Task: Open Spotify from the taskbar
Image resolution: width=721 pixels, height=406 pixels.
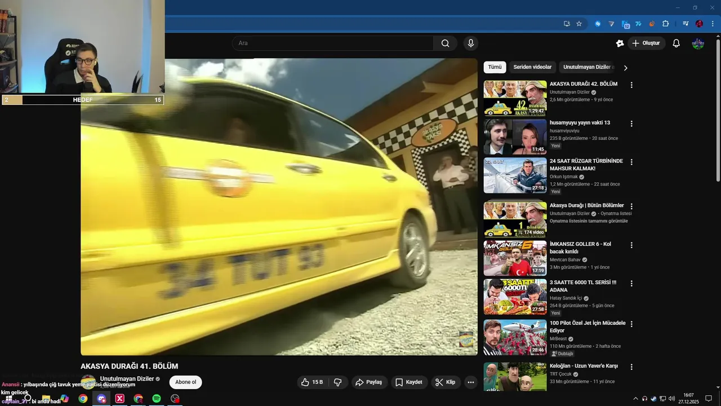Action: click(x=157, y=399)
